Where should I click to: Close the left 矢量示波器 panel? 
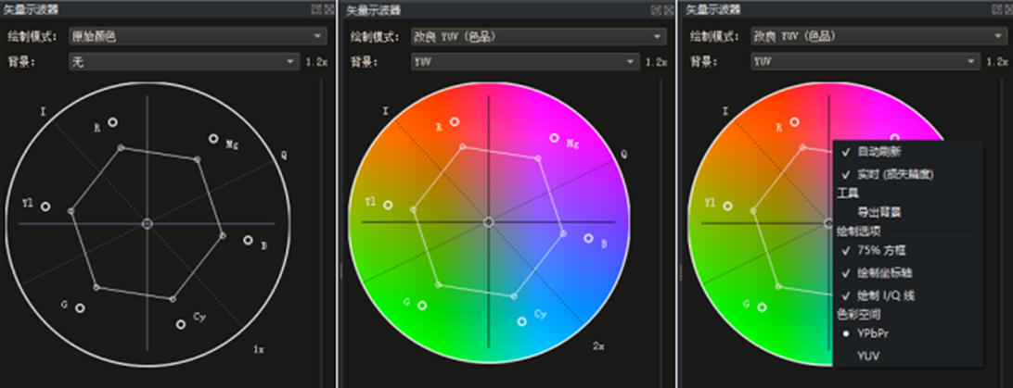coord(328,9)
